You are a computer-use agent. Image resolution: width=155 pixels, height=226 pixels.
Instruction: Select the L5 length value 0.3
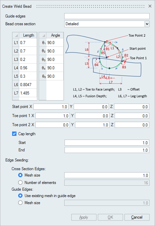pyautogui.click(x=28, y=76)
